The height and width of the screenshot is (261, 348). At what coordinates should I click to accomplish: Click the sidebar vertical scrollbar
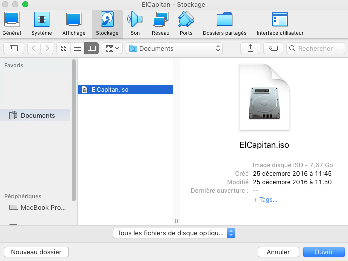(x=74, y=130)
